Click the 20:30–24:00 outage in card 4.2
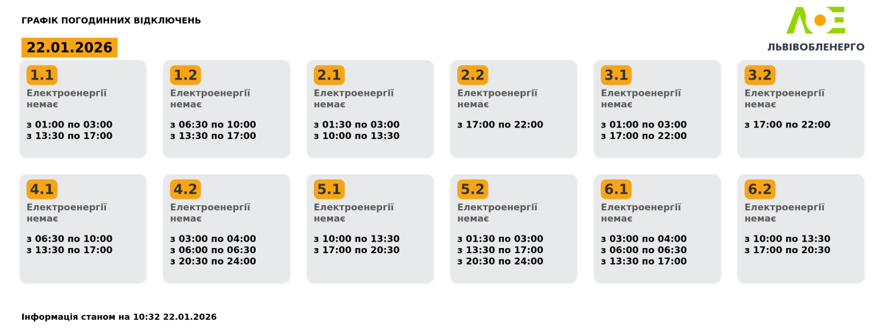Viewport: 884px width, 332px height. [213, 261]
